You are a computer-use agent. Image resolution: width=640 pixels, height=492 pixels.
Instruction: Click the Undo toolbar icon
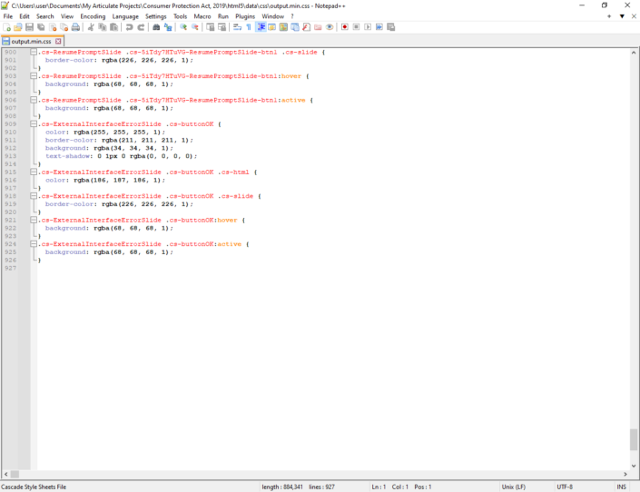[x=130, y=27]
